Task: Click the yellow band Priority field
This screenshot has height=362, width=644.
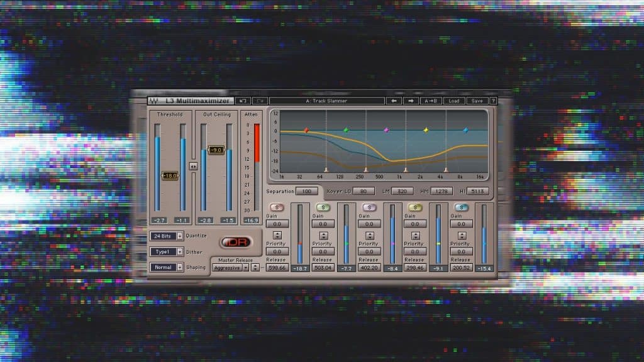Action: (415, 251)
